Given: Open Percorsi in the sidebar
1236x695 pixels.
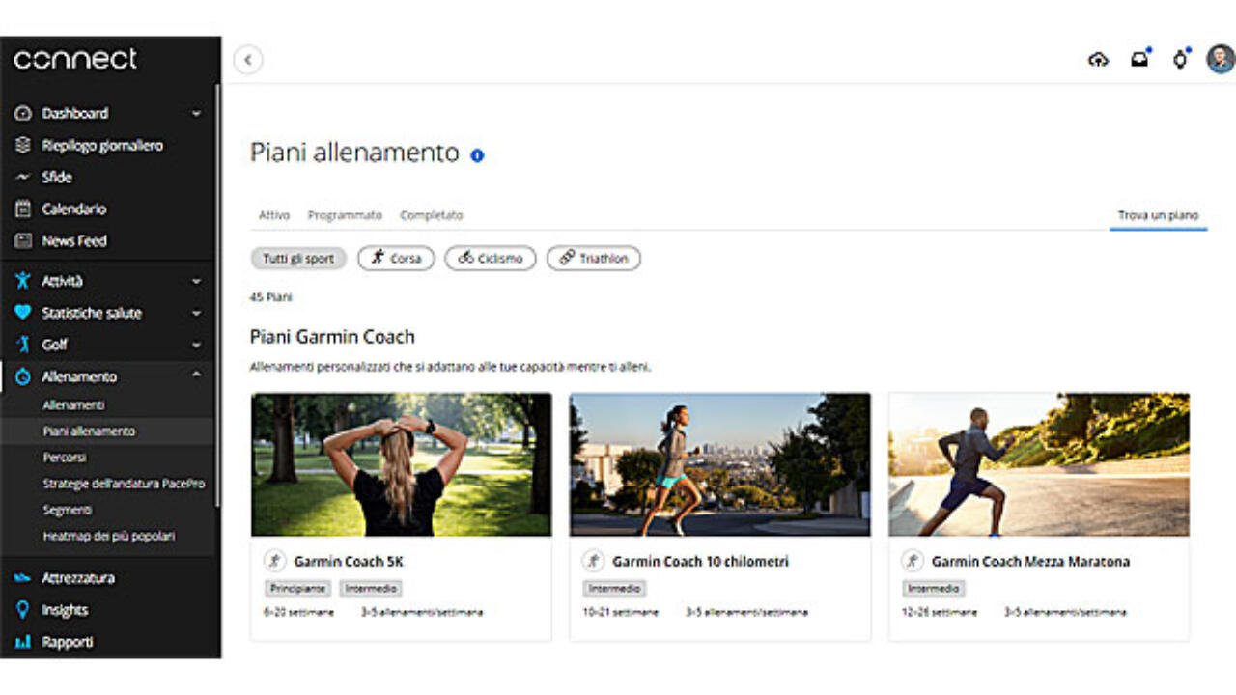Looking at the screenshot, I should coord(65,458).
